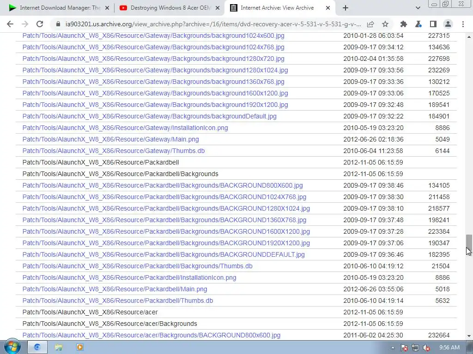Open a new browser tab

coord(346,8)
